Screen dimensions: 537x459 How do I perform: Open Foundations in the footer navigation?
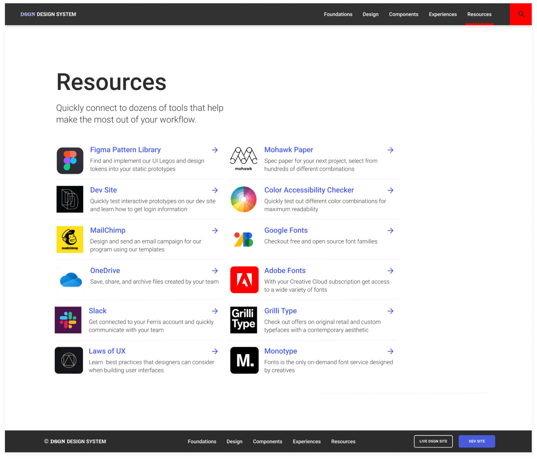(202, 441)
